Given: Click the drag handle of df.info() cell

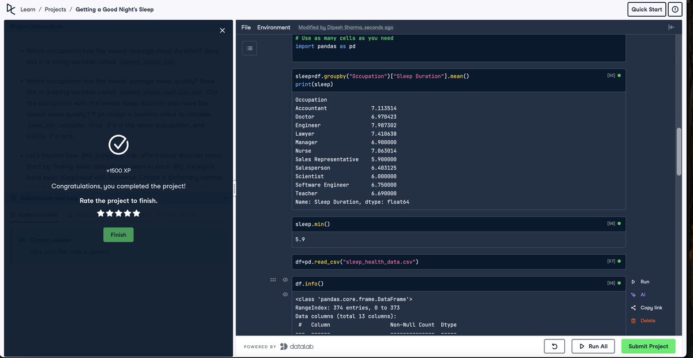Looking at the screenshot, I should [x=273, y=280].
